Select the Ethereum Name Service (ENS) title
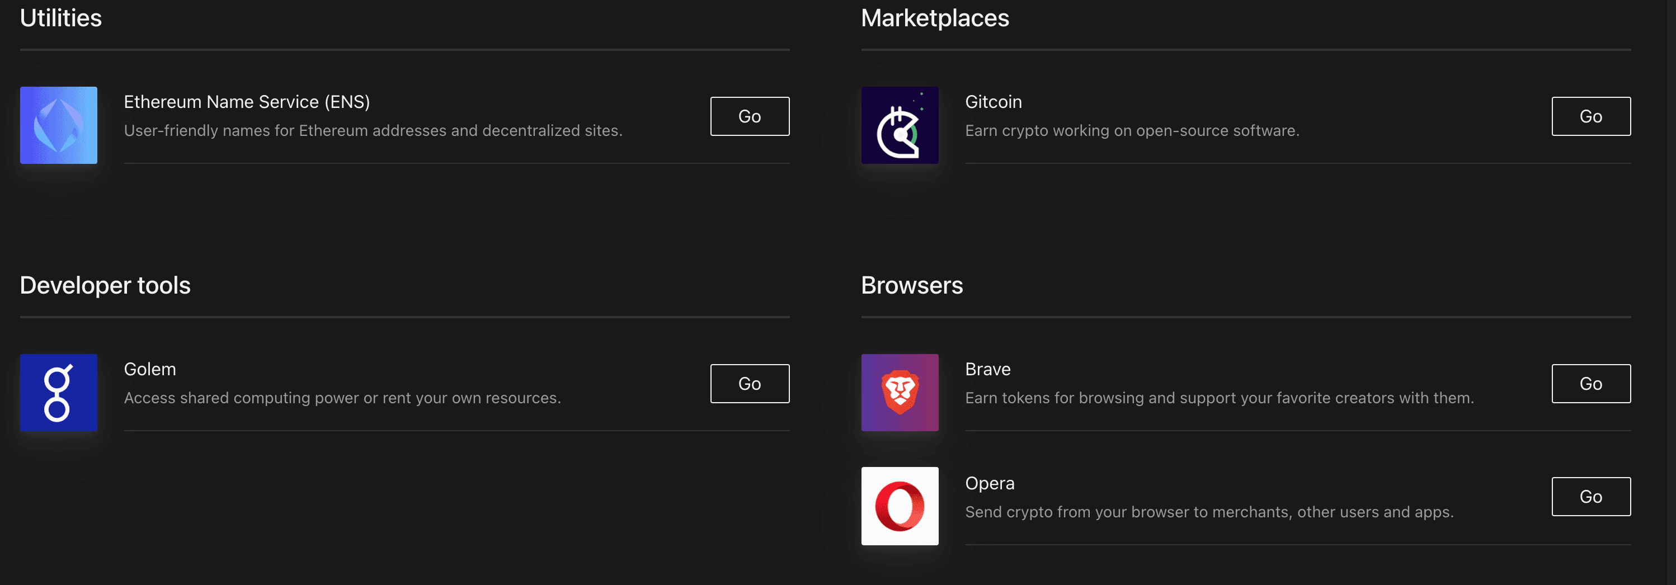The width and height of the screenshot is (1676, 585). [247, 102]
